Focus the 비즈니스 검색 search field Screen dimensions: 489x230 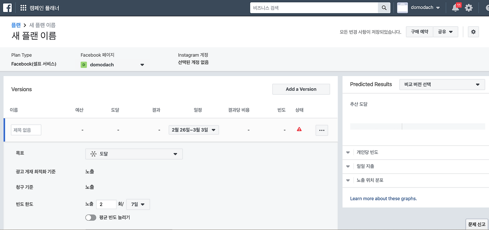(x=314, y=8)
